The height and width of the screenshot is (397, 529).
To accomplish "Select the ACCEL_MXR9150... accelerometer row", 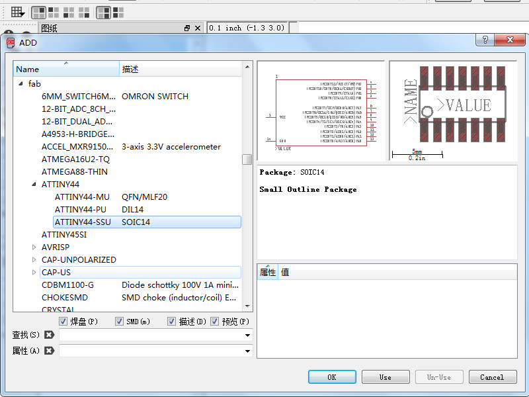I will click(x=140, y=146).
